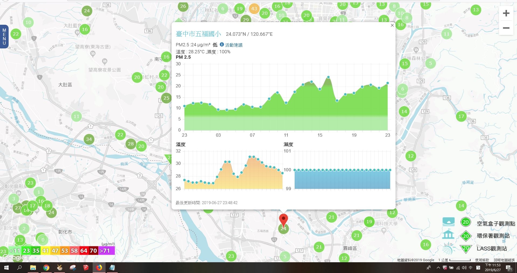Viewport: 517px width, 273px height.
Task: Select the 0 marker near 彰化市
Action: 43,240
